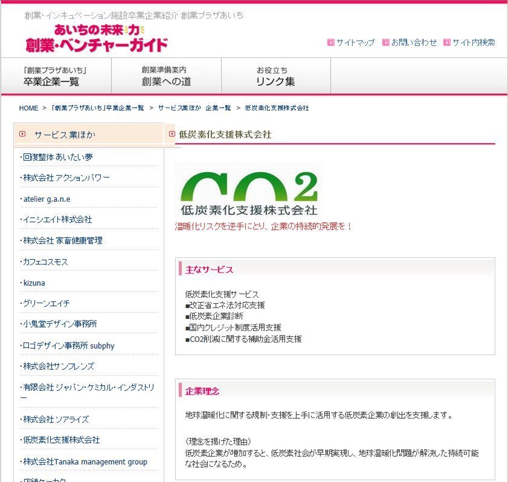The image size is (508, 482).
Task: Click the 国内クレジット制度活用支援 service line
Action: (233, 327)
